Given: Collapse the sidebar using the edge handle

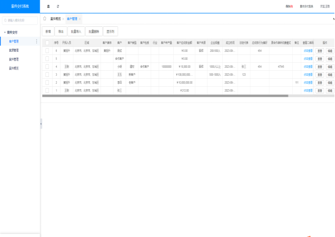Looking at the screenshot, I should click(x=41, y=123).
